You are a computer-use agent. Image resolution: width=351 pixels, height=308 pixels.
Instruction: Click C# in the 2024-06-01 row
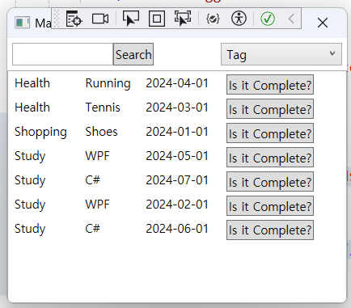click(x=93, y=229)
